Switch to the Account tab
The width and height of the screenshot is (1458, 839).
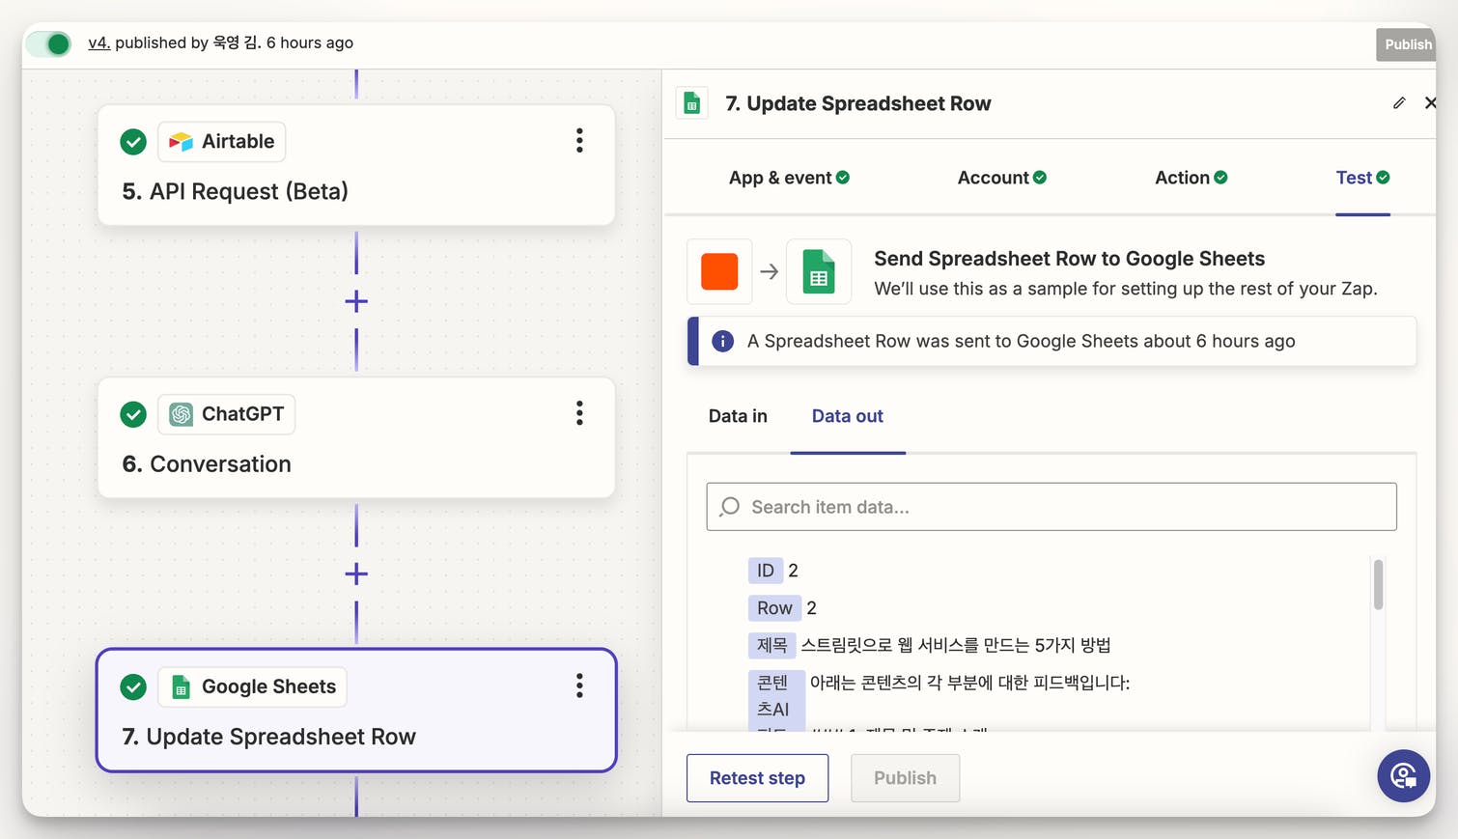1001,178
